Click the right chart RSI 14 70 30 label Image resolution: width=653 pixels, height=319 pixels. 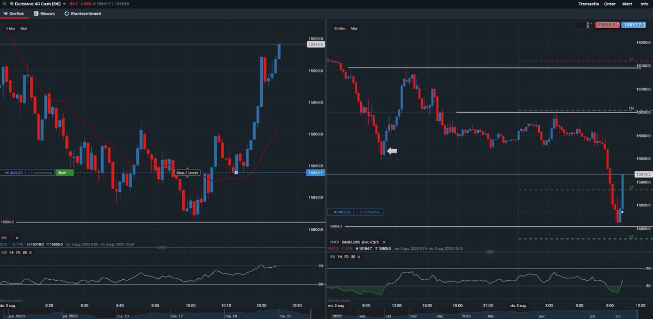(342, 256)
